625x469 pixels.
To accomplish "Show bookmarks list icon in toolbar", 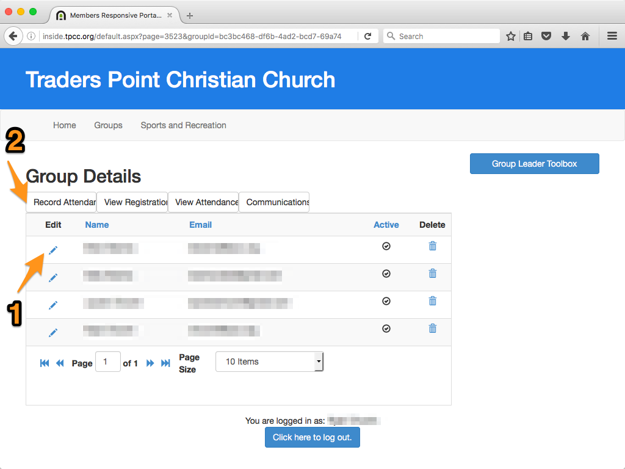I will pyautogui.click(x=528, y=36).
